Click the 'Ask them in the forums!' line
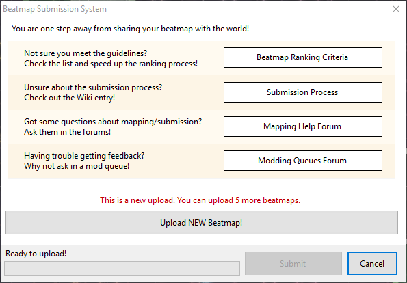 click(67, 132)
